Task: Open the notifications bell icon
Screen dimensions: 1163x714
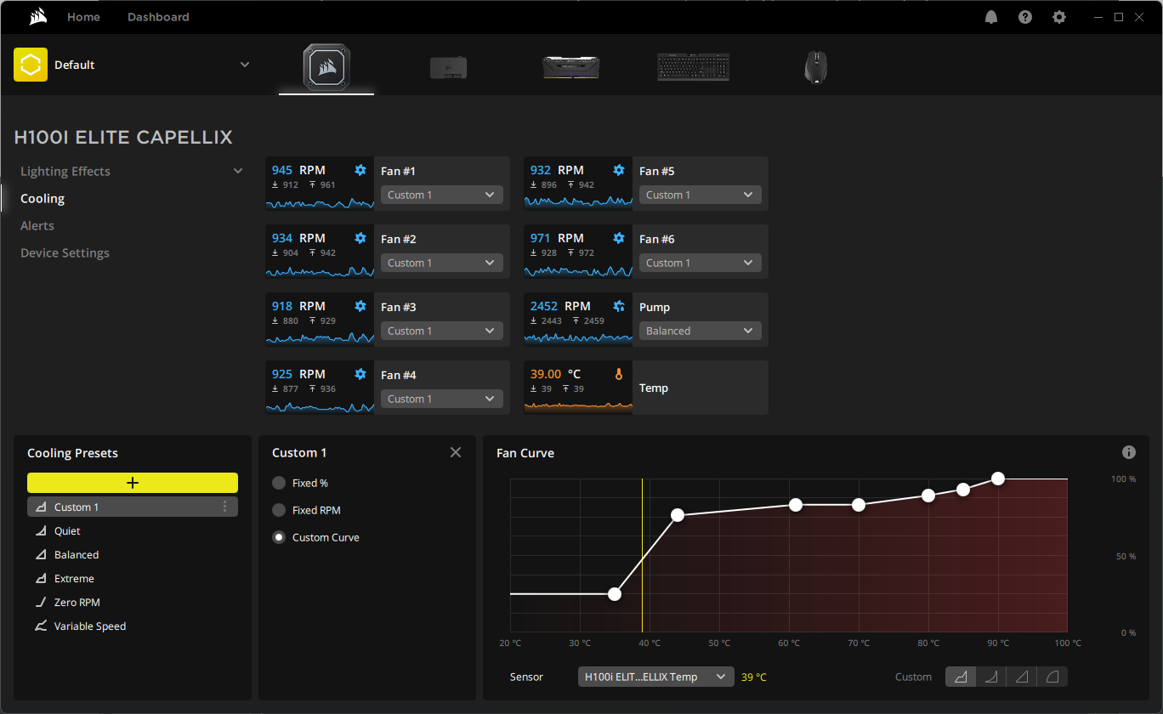Action: click(991, 17)
